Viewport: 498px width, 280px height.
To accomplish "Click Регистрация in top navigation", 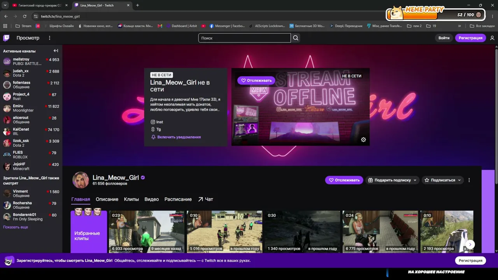I will click(x=470, y=38).
